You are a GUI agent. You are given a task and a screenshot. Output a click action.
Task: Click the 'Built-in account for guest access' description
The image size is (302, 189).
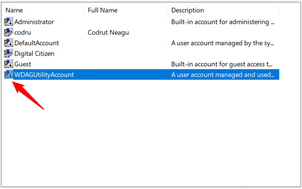pos(223,64)
